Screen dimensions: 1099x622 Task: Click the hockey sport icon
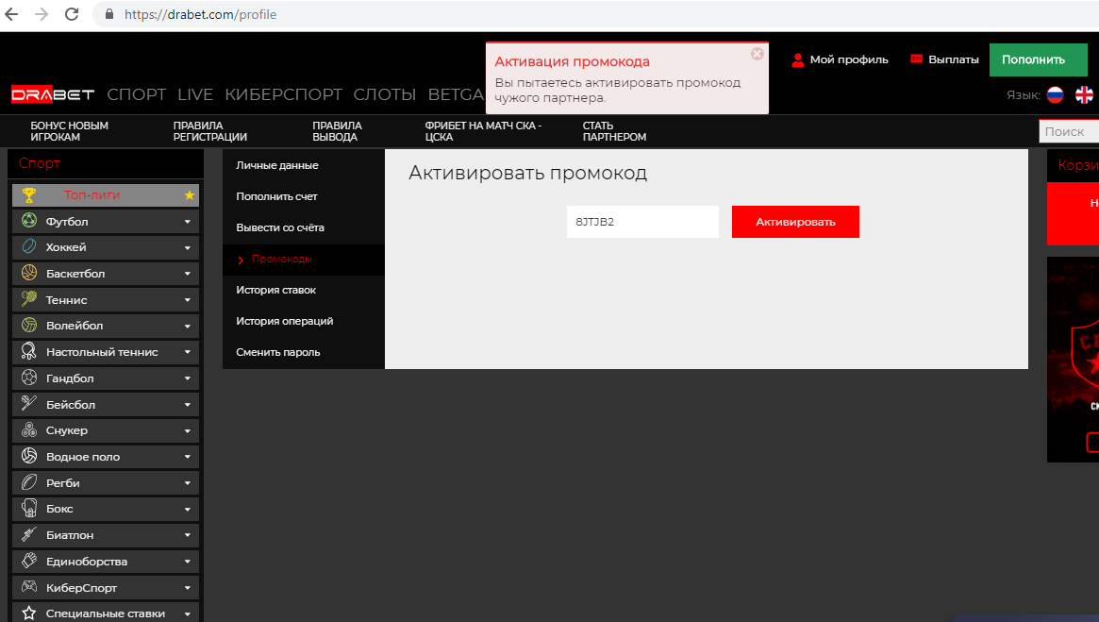tap(29, 247)
